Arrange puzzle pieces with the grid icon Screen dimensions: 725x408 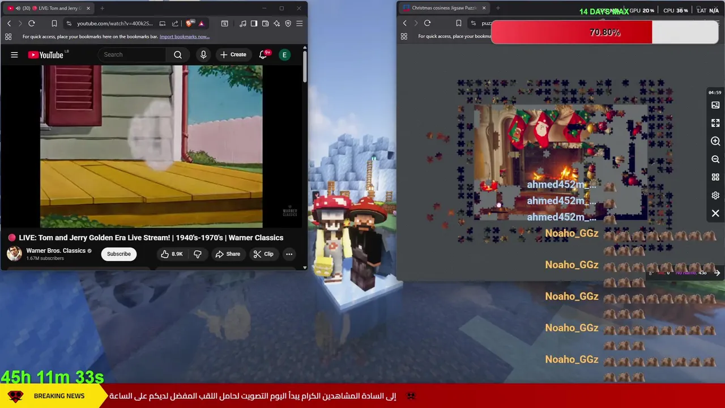(715, 177)
